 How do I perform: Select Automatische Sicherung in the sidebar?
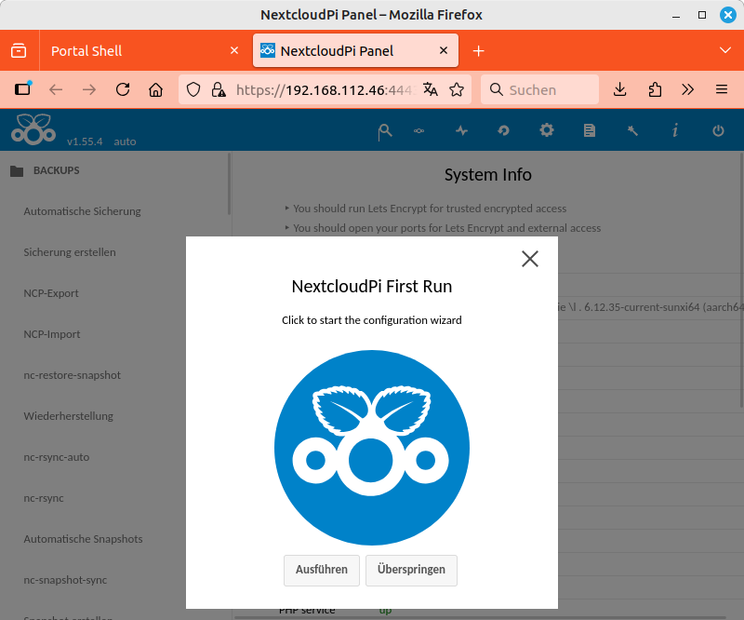pos(82,211)
